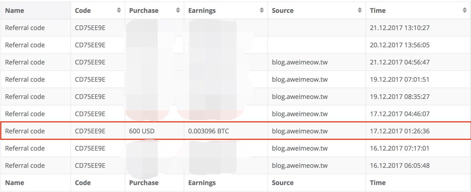Sort by Purchase column arrows
Viewport: 471px width, 192px height.
178,11
